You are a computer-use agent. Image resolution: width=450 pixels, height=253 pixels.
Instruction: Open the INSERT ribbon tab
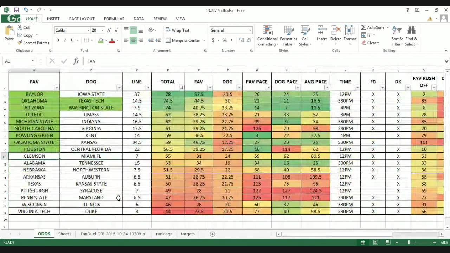53,19
